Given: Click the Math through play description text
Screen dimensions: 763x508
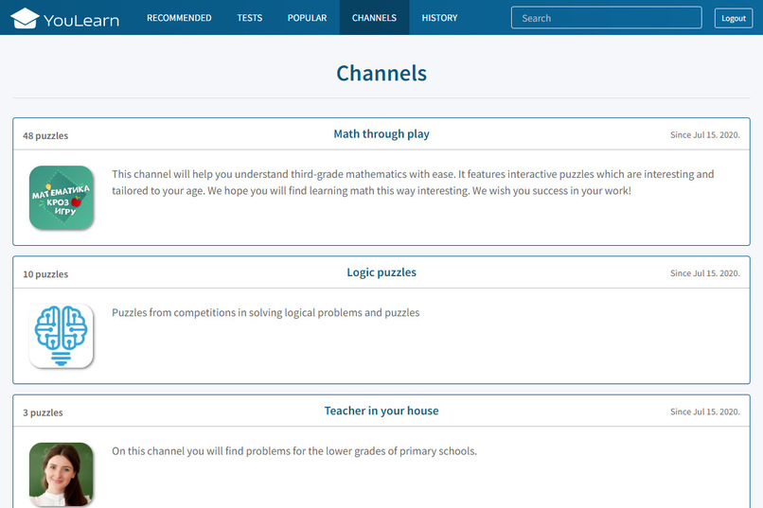Looking at the screenshot, I should pyautogui.click(x=413, y=183).
